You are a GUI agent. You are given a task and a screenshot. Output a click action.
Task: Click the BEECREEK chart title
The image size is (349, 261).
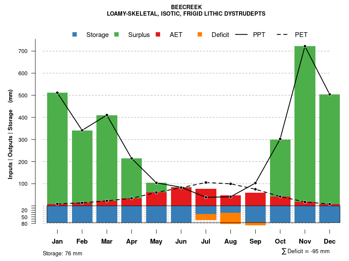(x=186, y=7)
